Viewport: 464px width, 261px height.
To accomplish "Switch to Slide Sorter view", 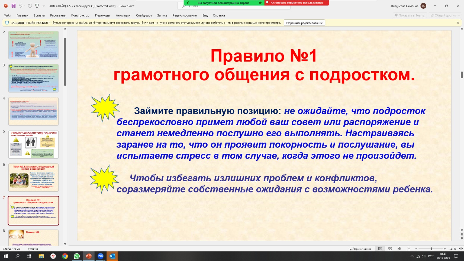I will coord(390,249).
